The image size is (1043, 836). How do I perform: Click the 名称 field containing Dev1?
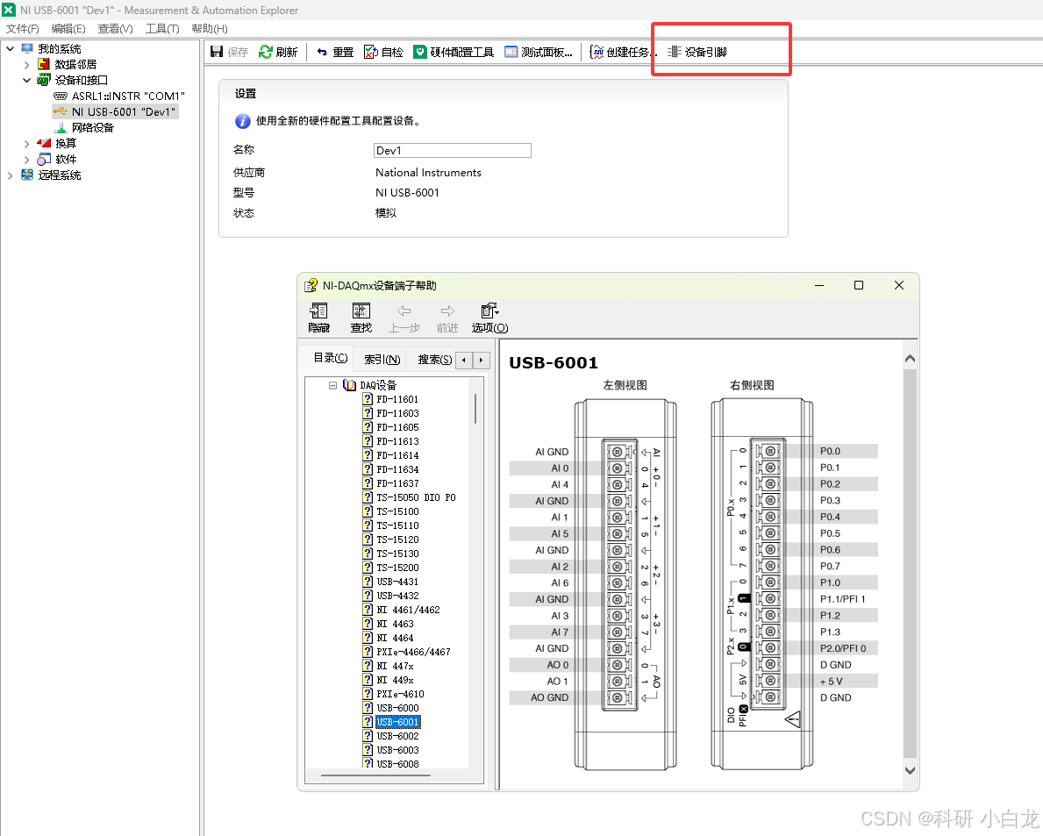click(453, 150)
